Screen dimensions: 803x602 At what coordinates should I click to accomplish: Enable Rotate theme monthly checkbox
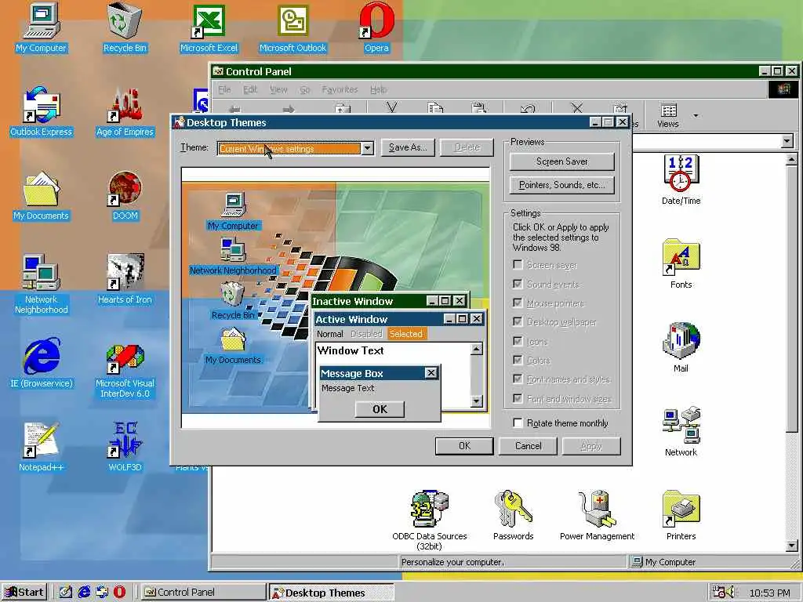point(518,422)
